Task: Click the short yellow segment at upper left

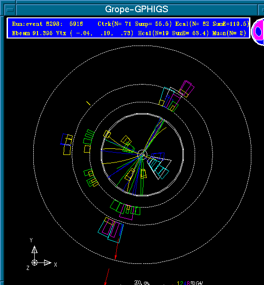Action: click(88, 103)
